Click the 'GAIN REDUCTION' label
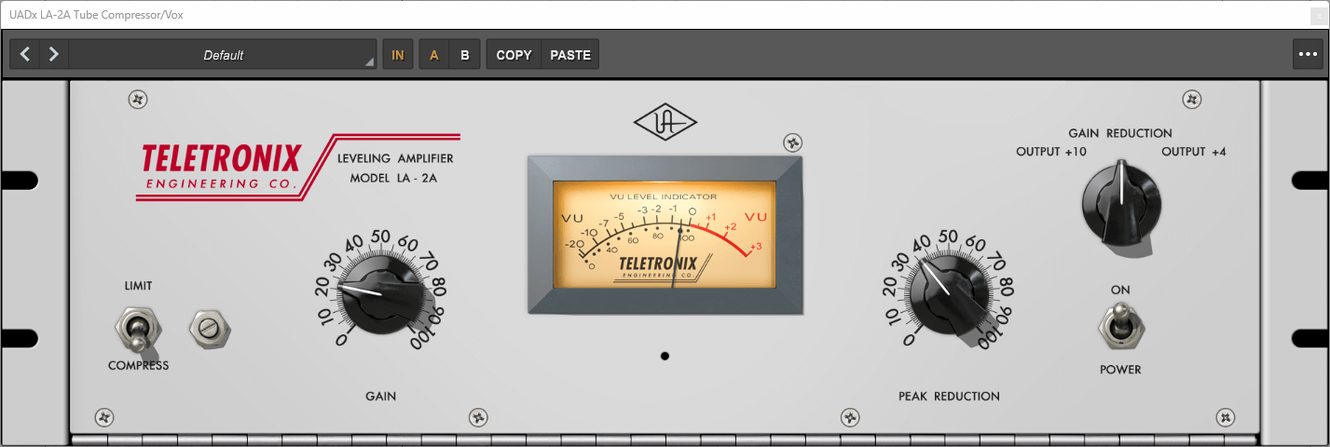 [1120, 133]
